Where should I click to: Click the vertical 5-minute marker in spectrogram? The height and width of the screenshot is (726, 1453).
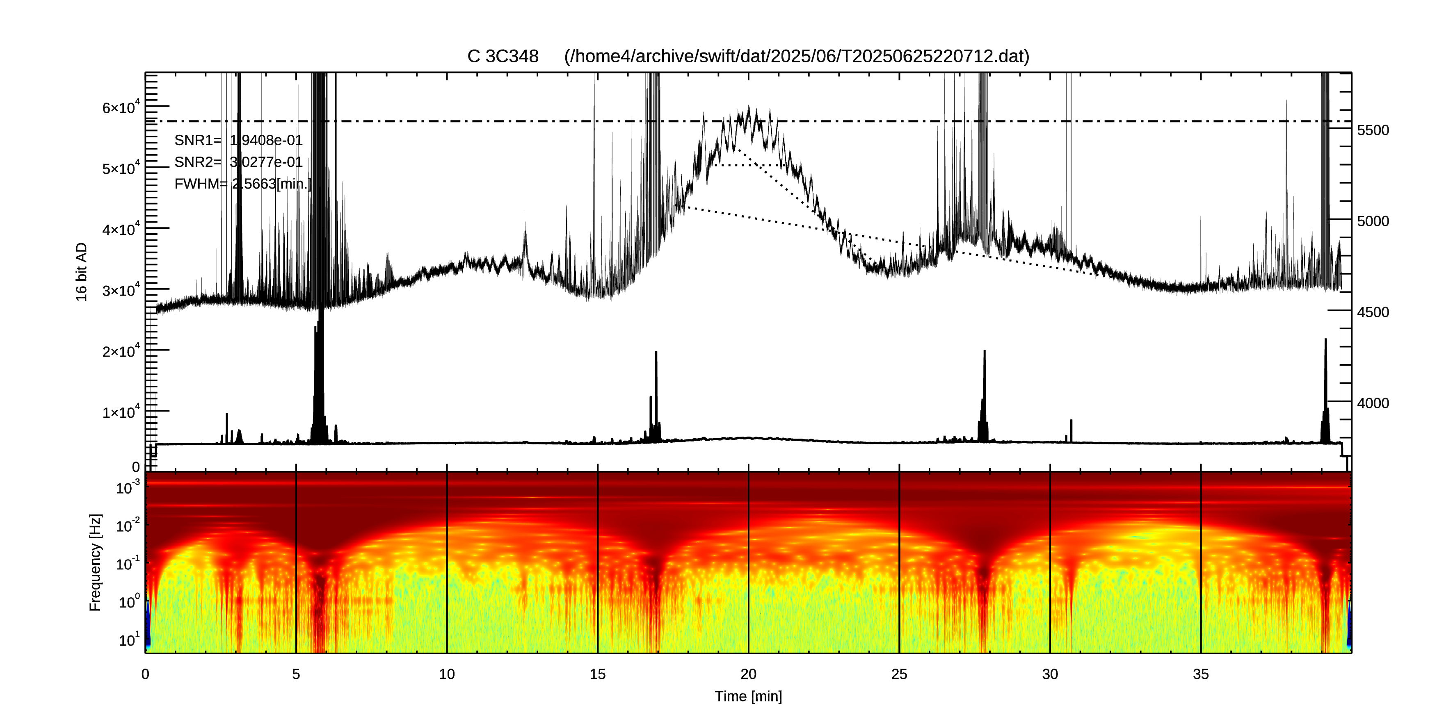click(296, 562)
